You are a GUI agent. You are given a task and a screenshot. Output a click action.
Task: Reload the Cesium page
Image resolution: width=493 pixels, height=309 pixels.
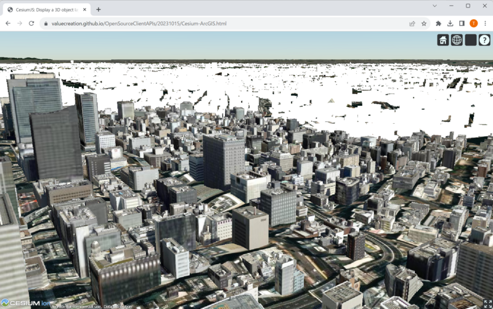[31, 23]
